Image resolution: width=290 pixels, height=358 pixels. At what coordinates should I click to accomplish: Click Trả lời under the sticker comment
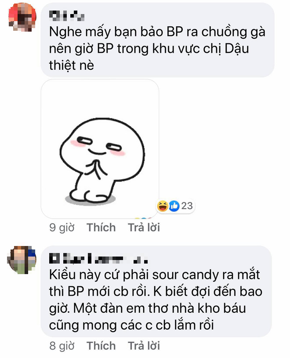144,228
